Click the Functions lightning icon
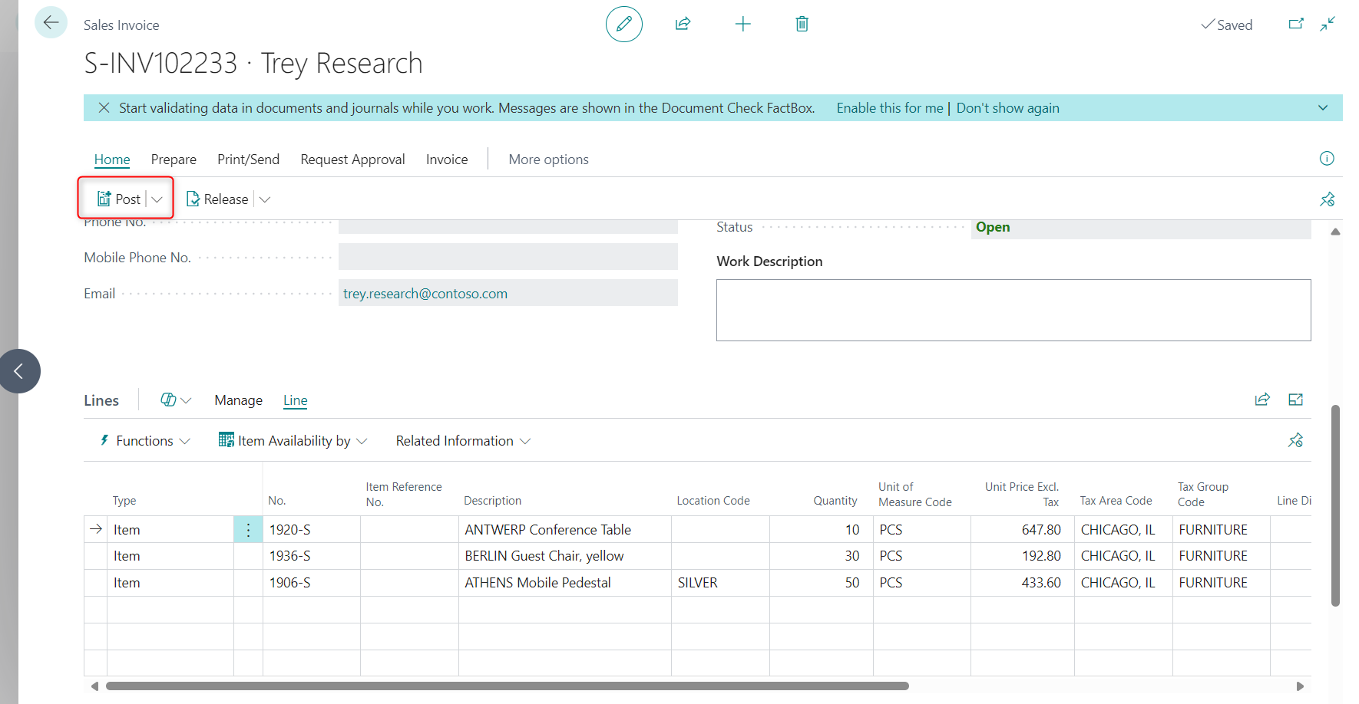1359x704 pixels. [104, 440]
